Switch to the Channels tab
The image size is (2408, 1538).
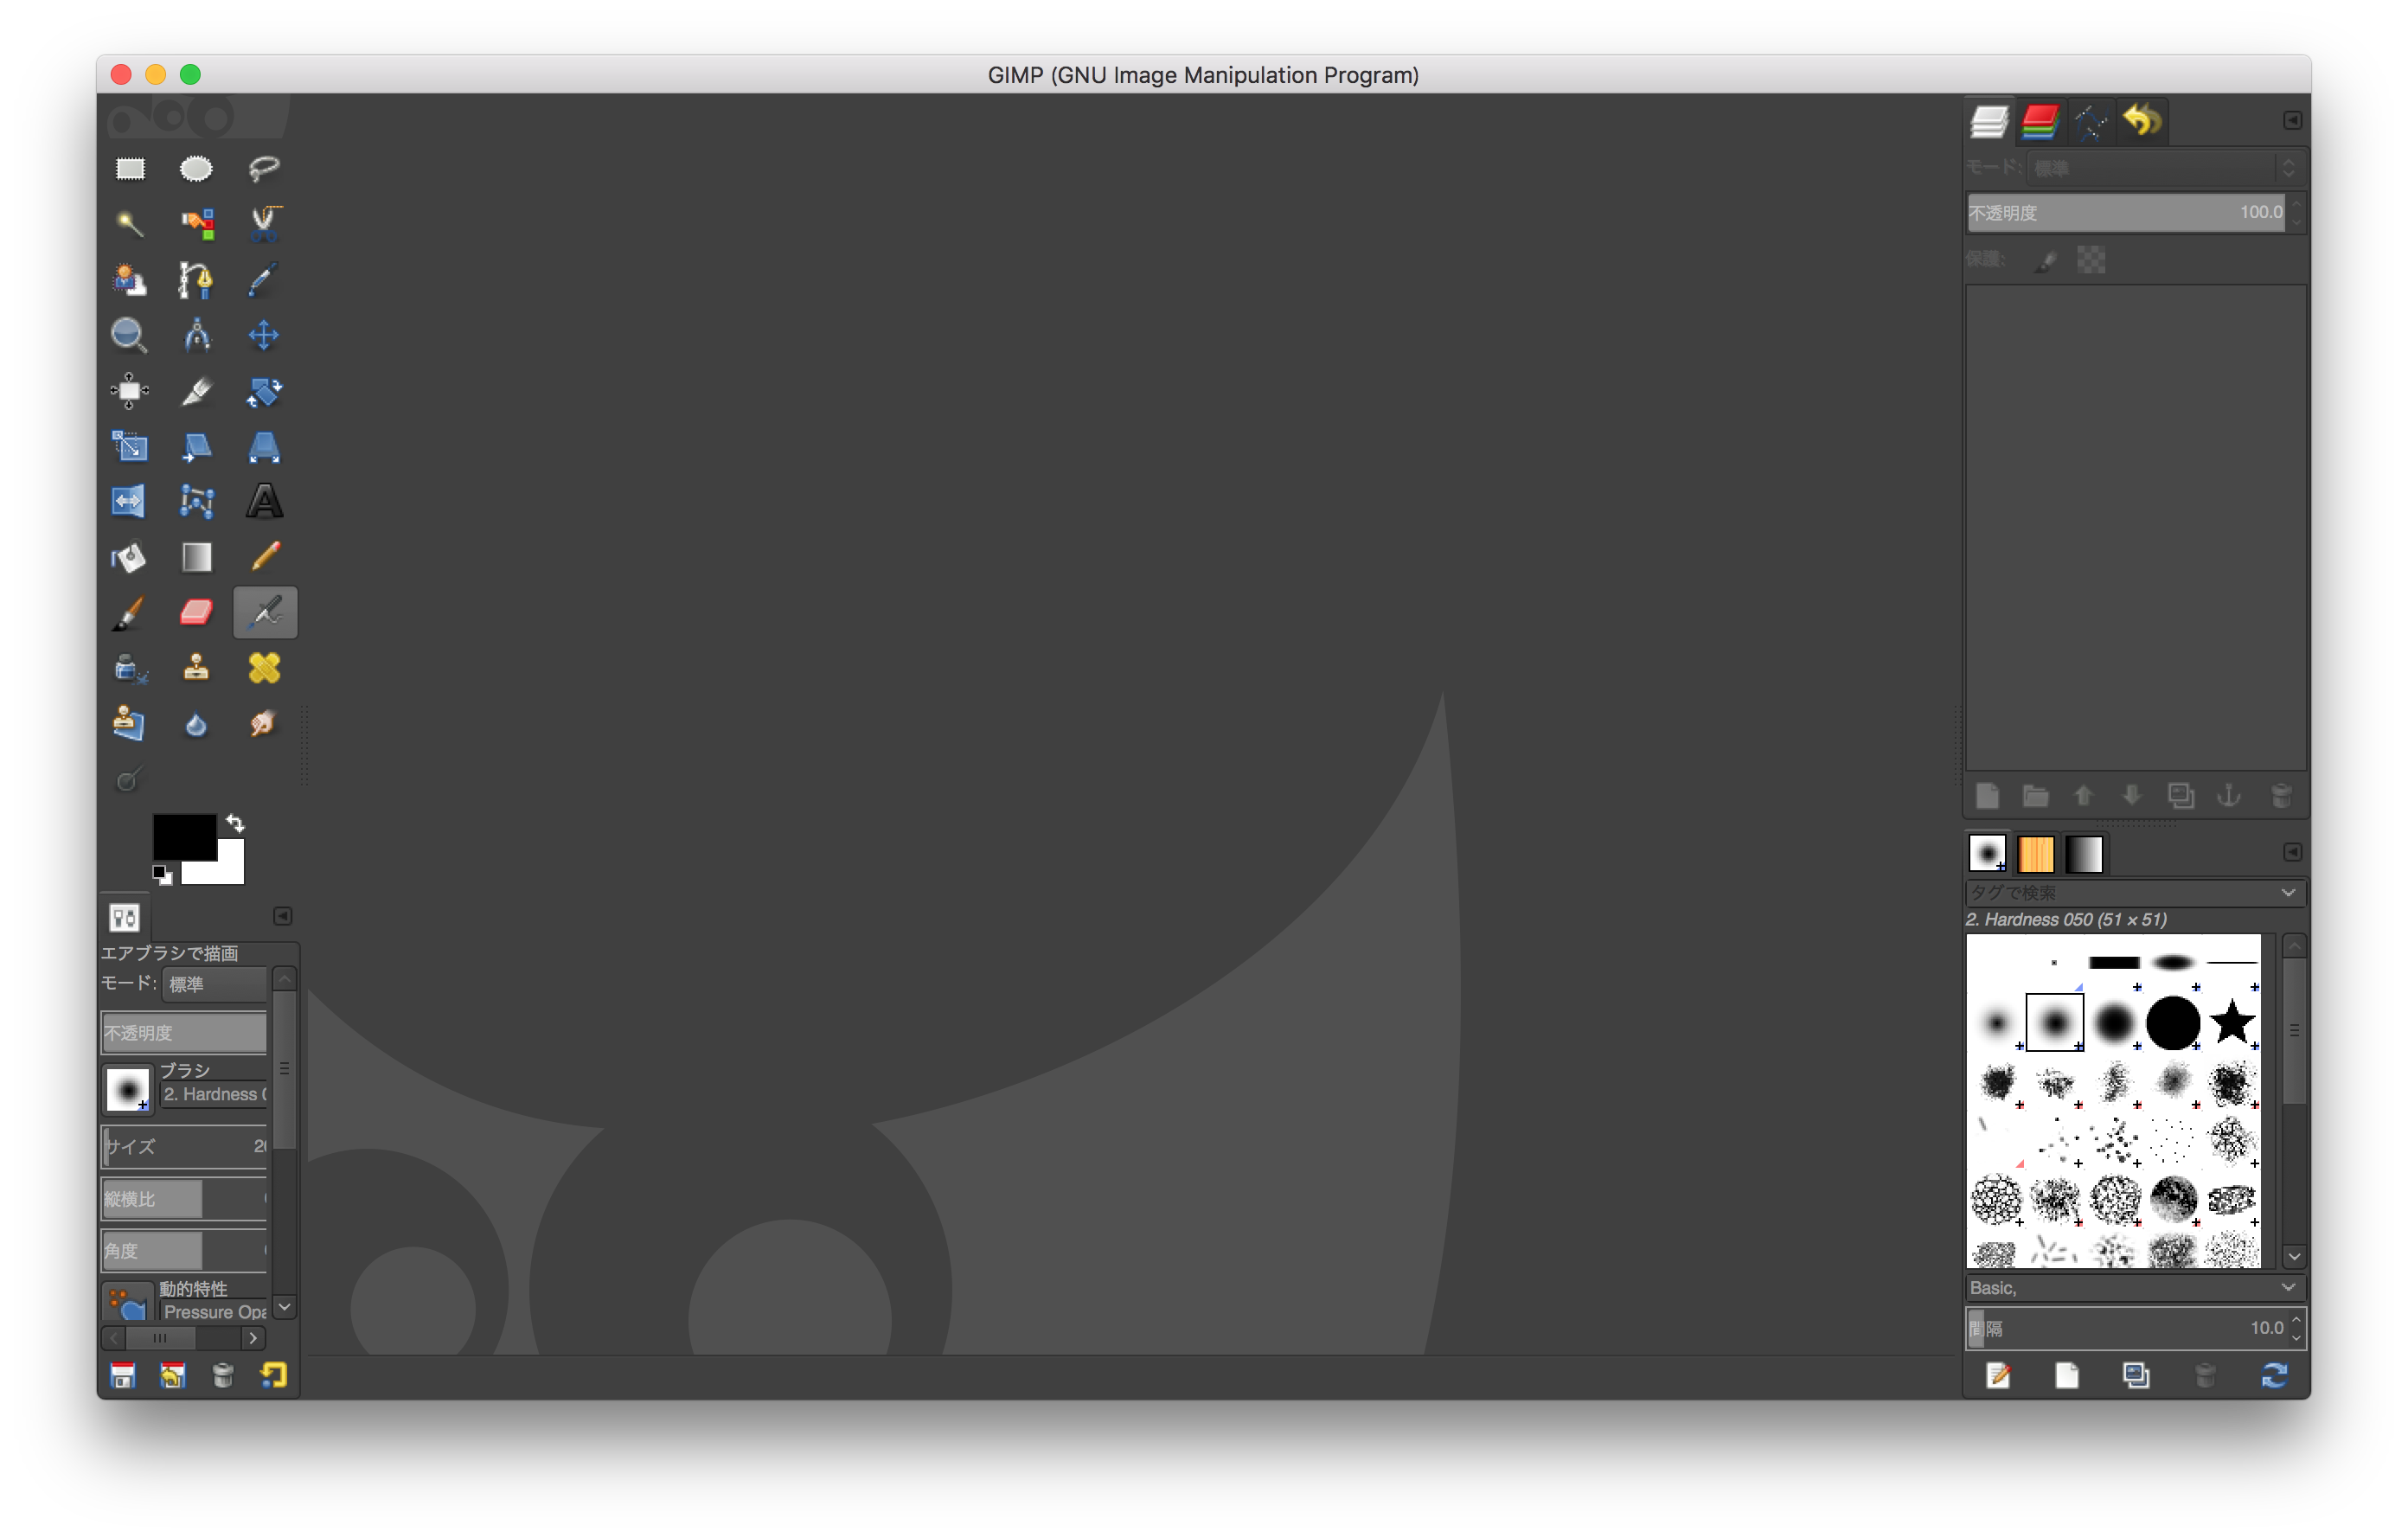point(2040,121)
